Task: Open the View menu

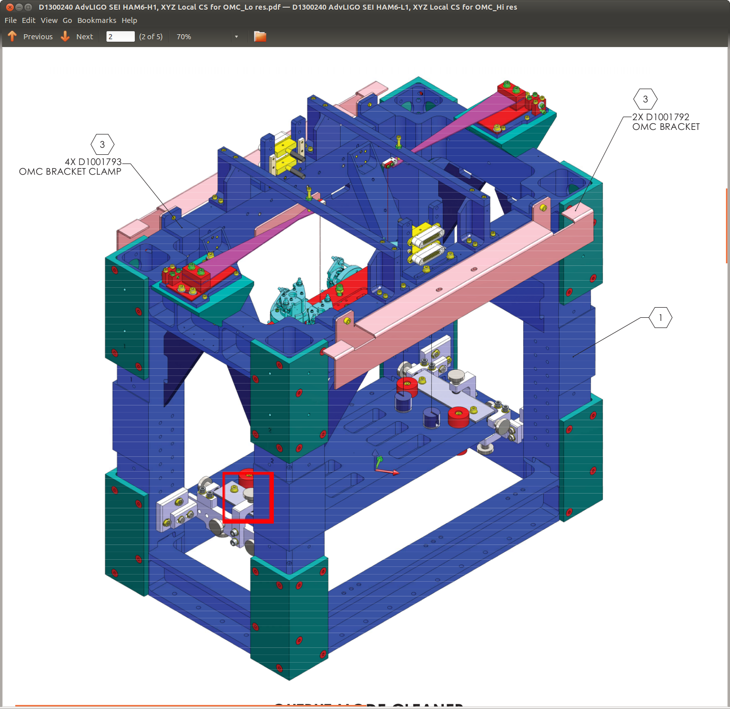Action: pyautogui.click(x=49, y=20)
